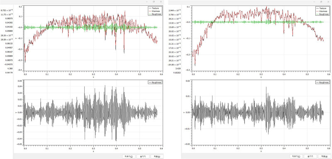The image size is (332, 159).
Task: Click 적용(A) button in right window
Action: pos(325,157)
